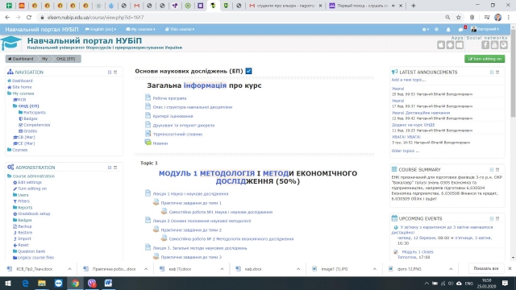
Task: Open the English (en) language dropdown
Action: pyautogui.click(x=101, y=29)
